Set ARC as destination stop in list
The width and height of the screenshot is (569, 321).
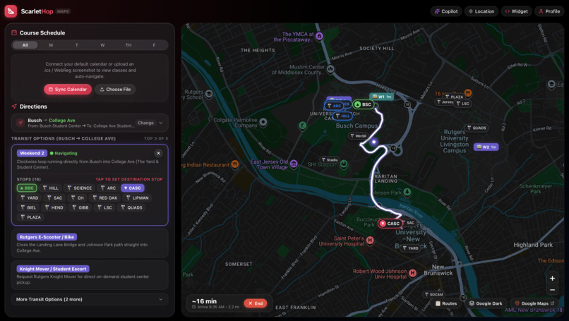click(x=108, y=188)
